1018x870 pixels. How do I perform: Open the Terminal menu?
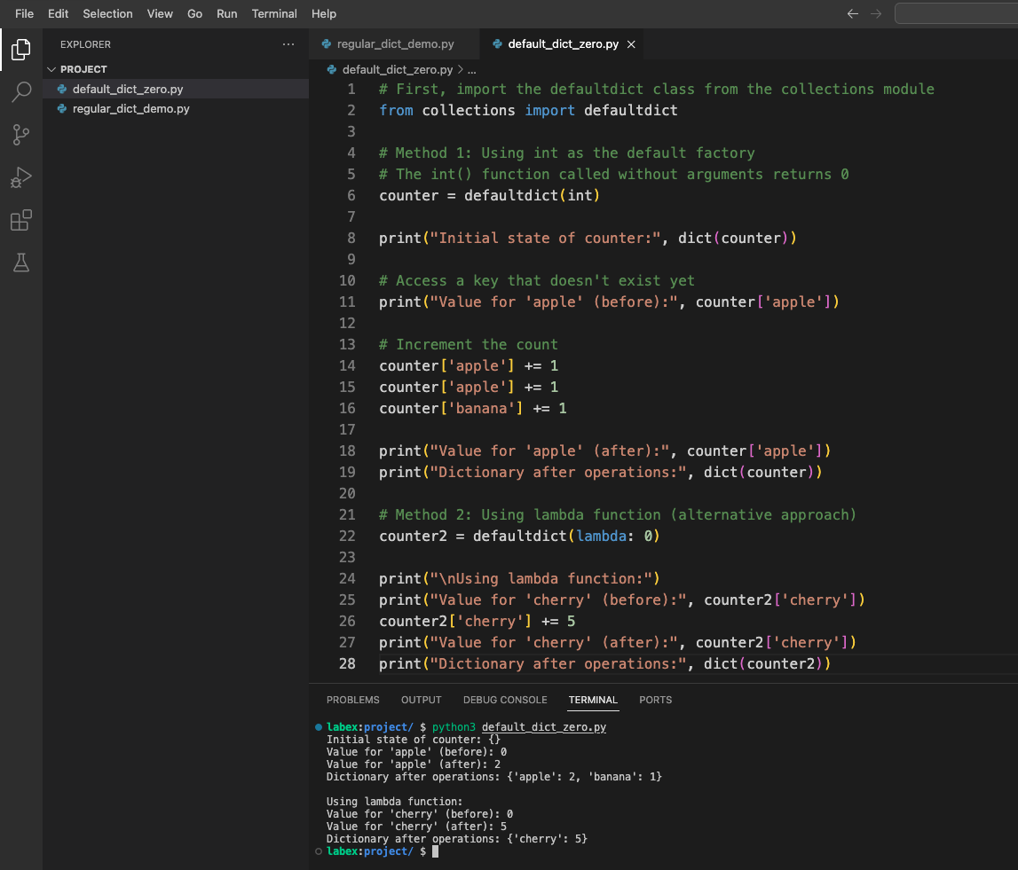[274, 13]
